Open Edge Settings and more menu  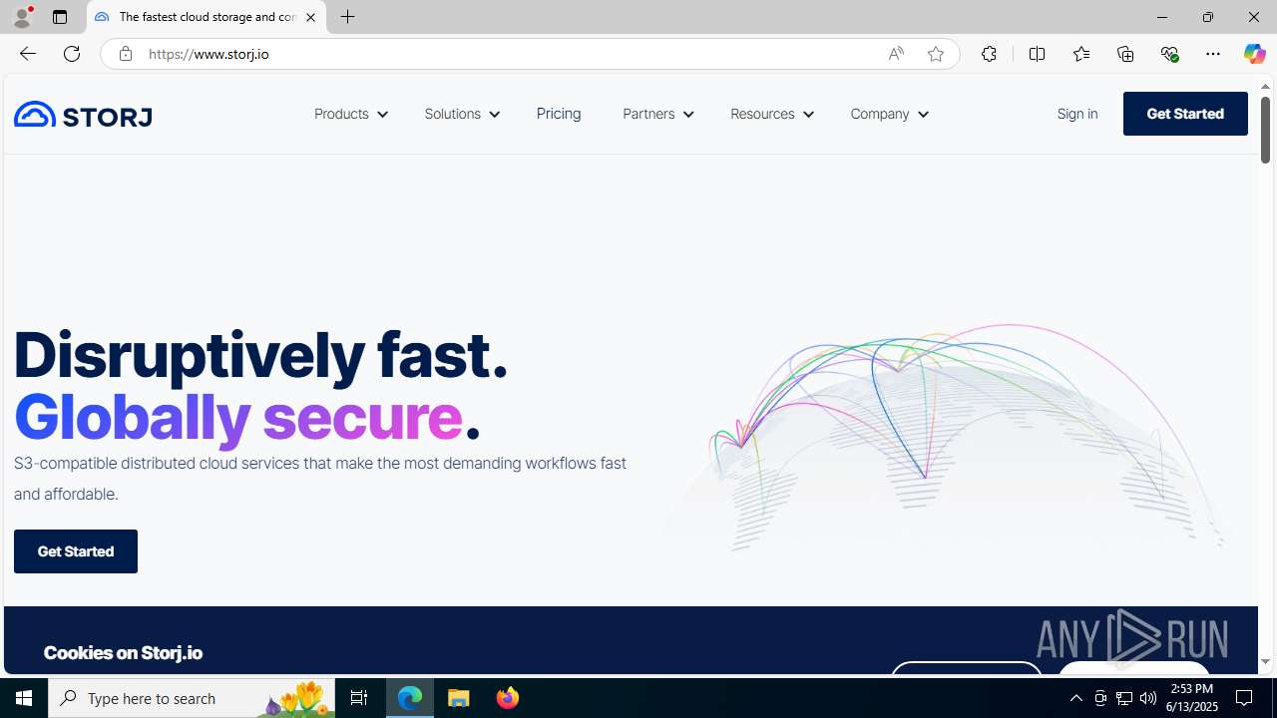[1213, 54]
